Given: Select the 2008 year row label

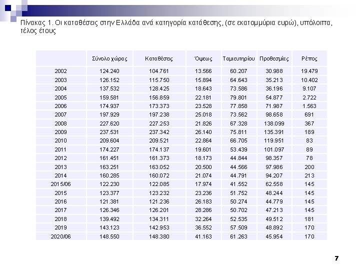Looking at the screenshot, I should (x=60, y=123).
